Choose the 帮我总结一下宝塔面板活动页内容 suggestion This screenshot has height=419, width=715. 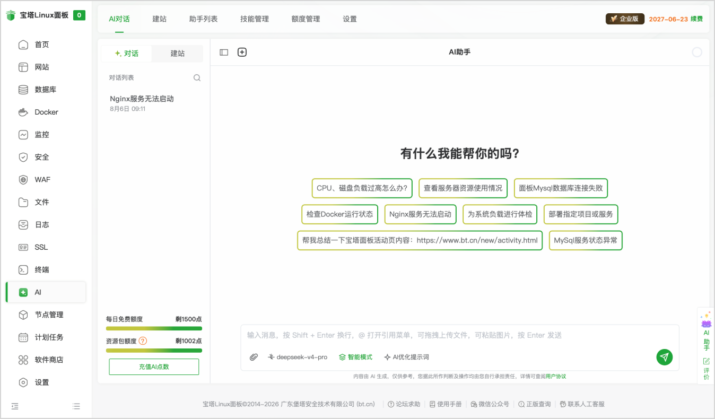tap(420, 240)
